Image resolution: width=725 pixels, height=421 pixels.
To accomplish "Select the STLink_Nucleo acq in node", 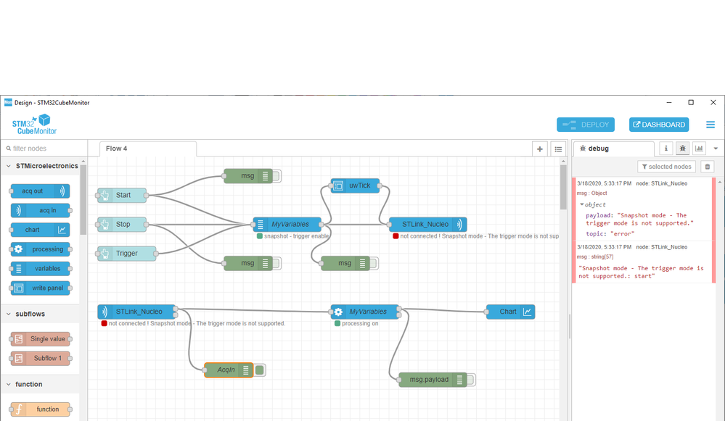I will pyautogui.click(x=137, y=312).
